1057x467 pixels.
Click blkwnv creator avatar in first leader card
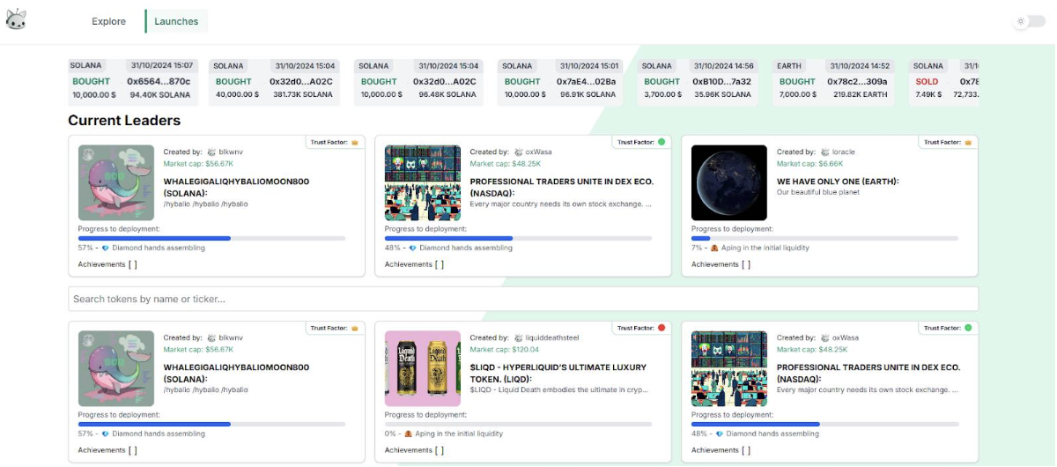(211, 152)
